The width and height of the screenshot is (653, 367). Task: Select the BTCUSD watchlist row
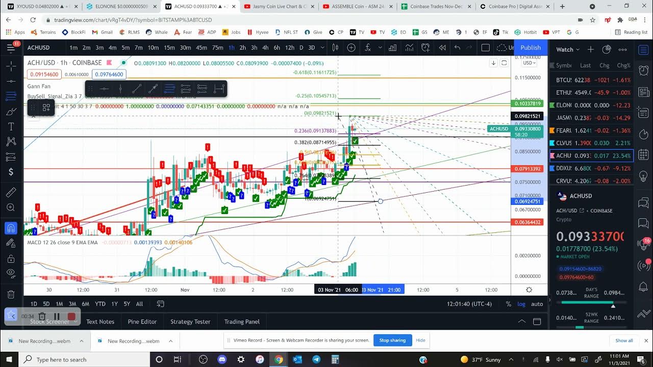point(591,80)
